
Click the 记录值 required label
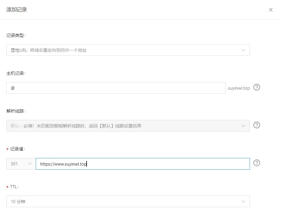pyautogui.click(x=17, y=149)
